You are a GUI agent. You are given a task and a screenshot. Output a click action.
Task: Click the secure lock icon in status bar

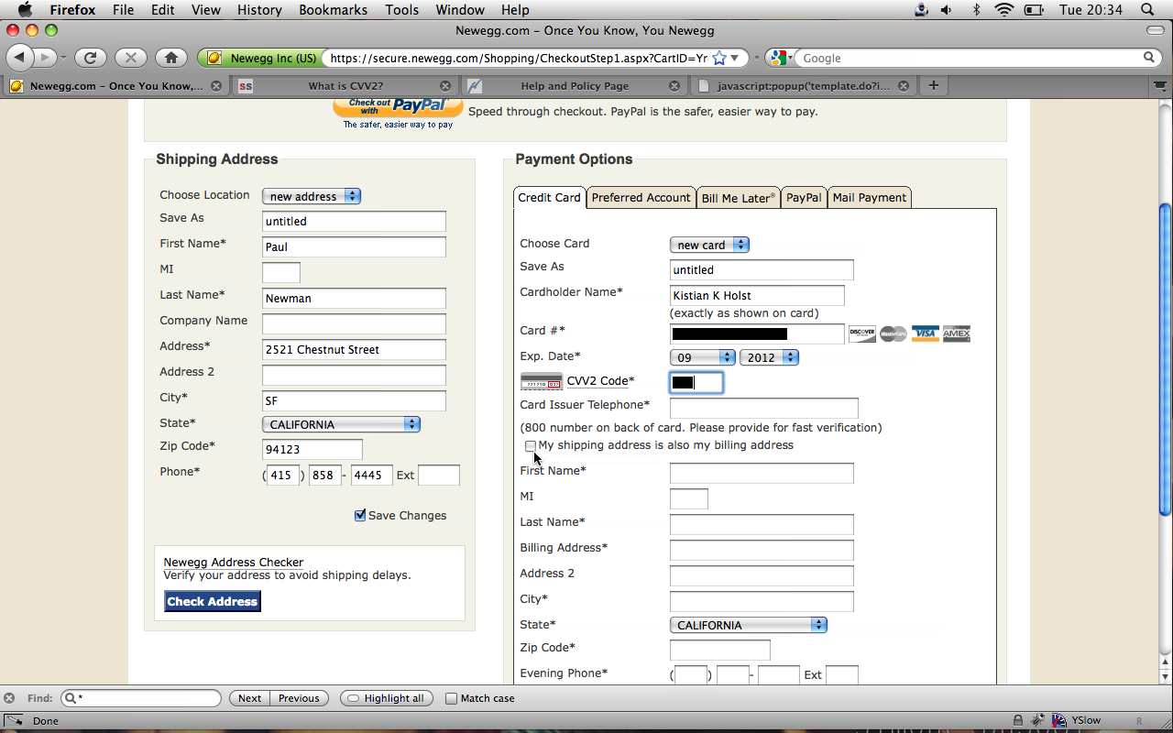click(1017, 720)
